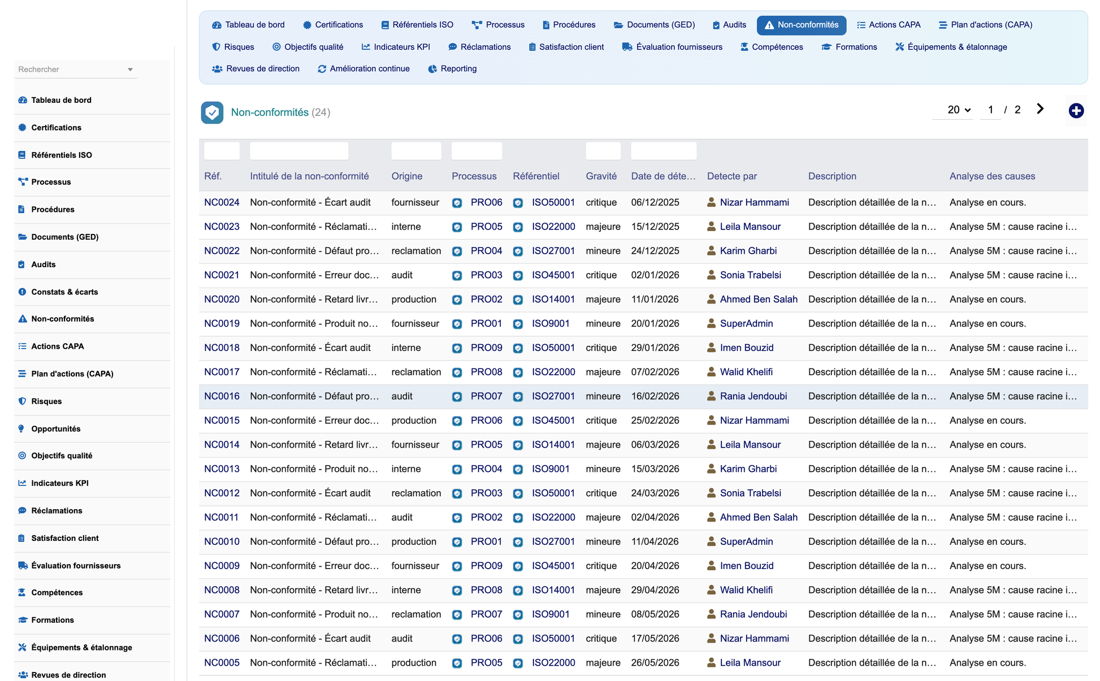
Task: Add a new non-conformité with plus icon
Action: coord(1076,111)
